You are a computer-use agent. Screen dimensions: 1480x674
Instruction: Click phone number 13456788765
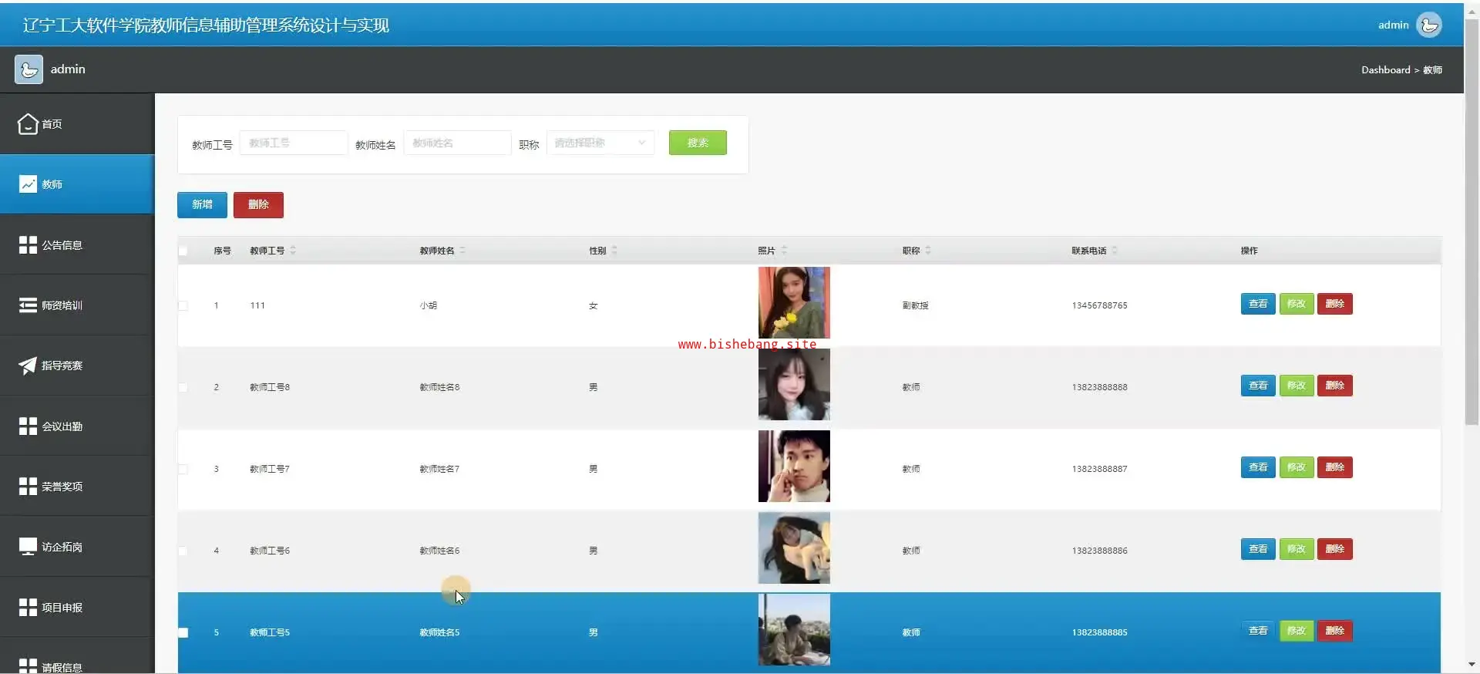pos(1099,305)
